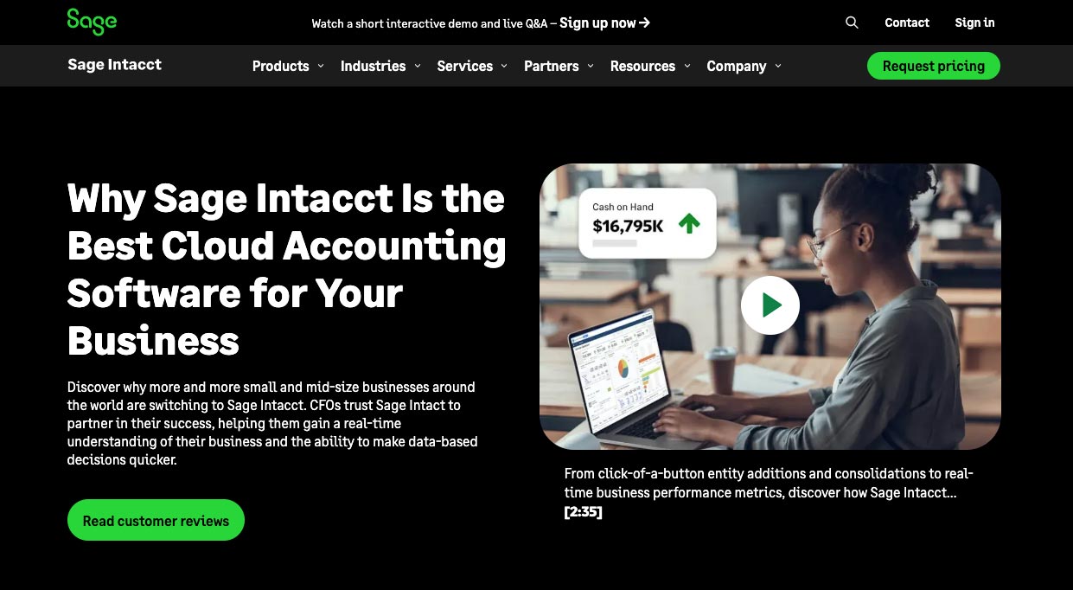Expand the Resources chevron

pos(687,66)
